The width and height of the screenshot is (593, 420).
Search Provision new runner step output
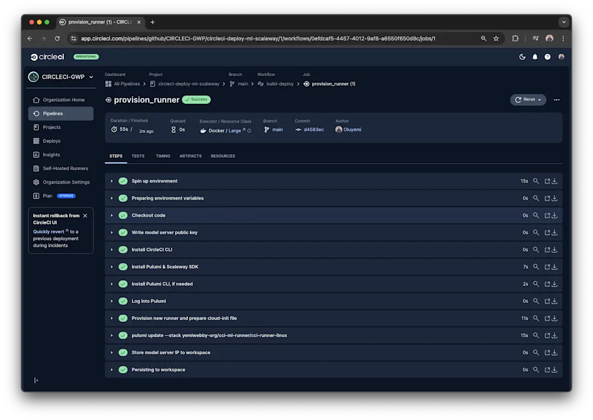[536, 318]
